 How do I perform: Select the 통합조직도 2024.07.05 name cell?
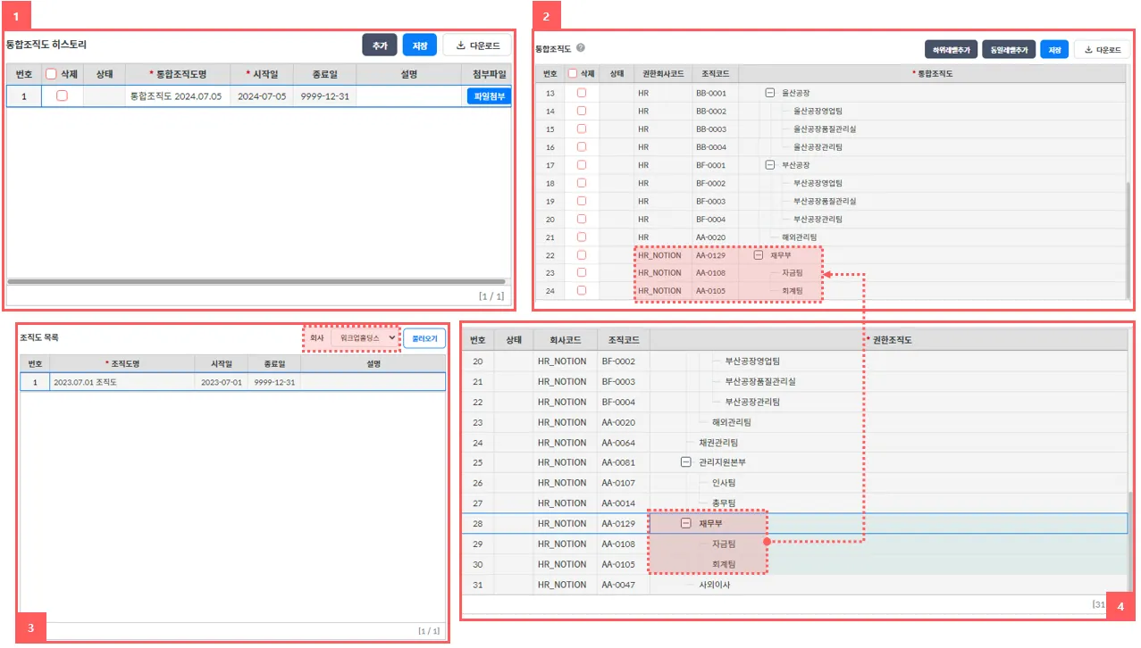click(177, 96)
